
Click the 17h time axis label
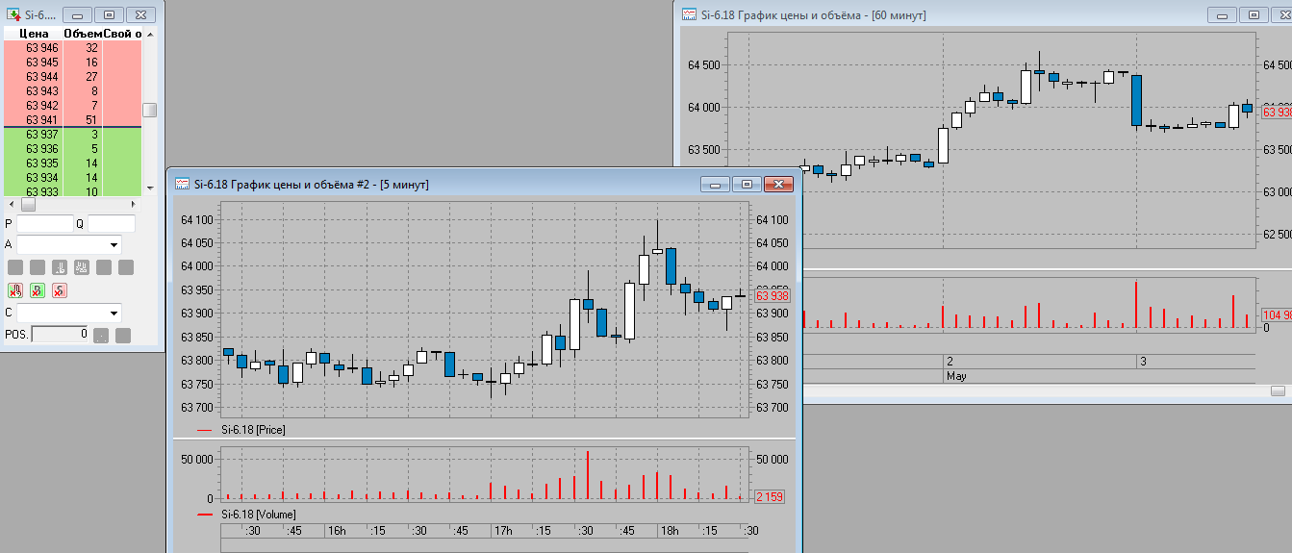pos(503,531)
